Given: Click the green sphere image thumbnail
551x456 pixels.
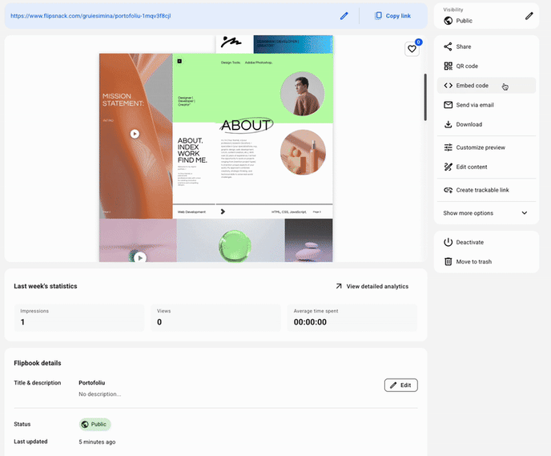Looking at the screenshot, I should coord(230,240).
